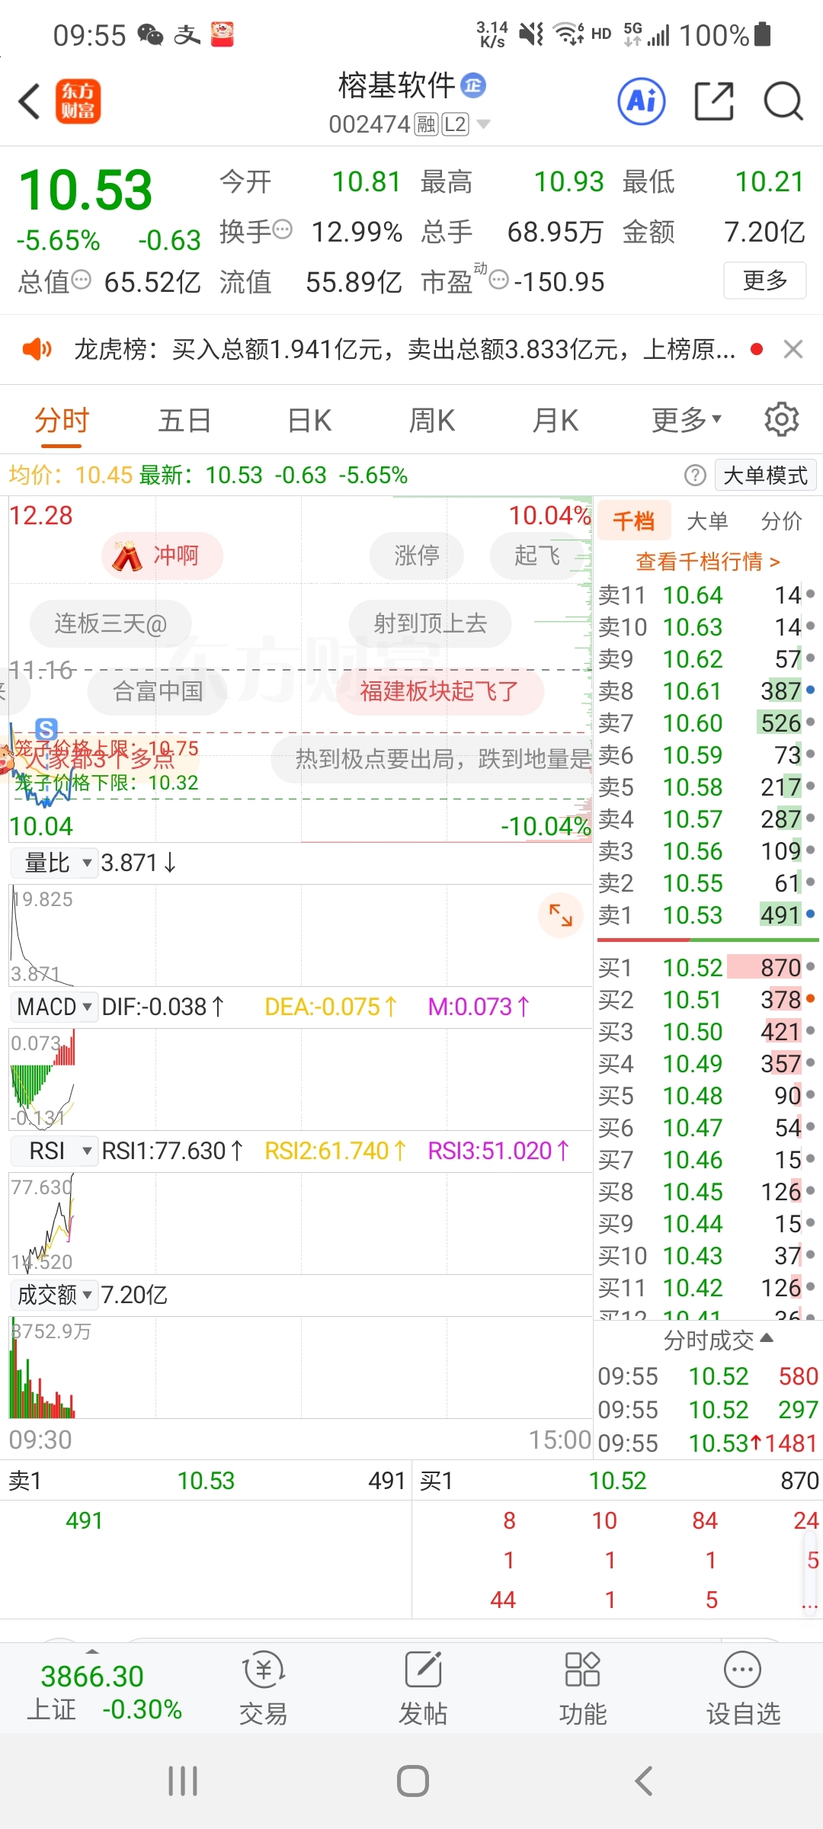Tap the 福建板块起飞了 comment bubble
The image size is (823, 1829).
point(440,692)
